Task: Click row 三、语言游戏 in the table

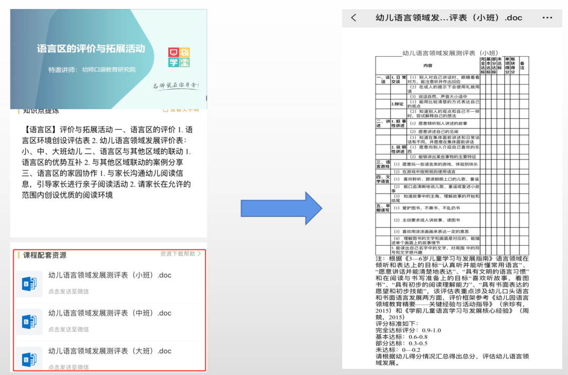Action: pos(383,164)
